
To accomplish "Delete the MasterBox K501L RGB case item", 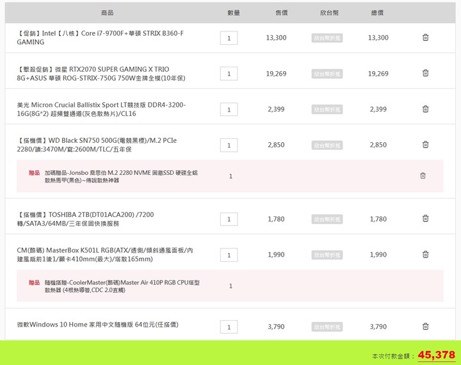I will coord(425,254).
